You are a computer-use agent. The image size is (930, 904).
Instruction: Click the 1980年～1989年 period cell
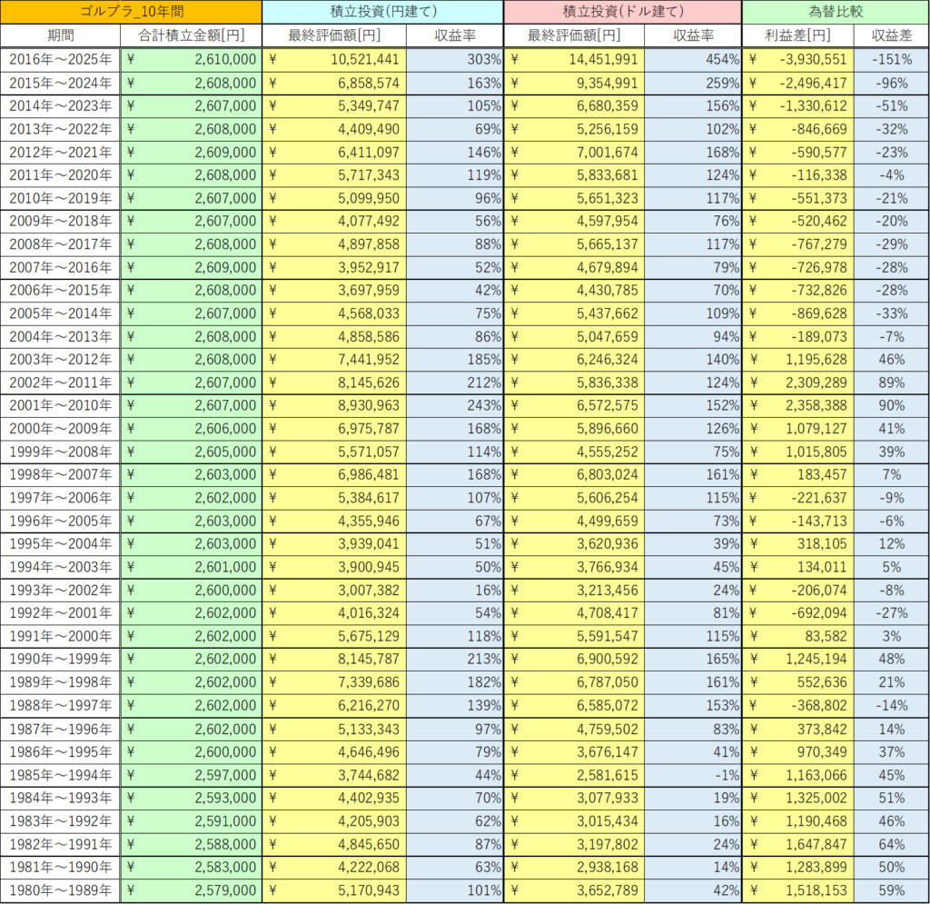pyautogui.click(x=61, y=890)
